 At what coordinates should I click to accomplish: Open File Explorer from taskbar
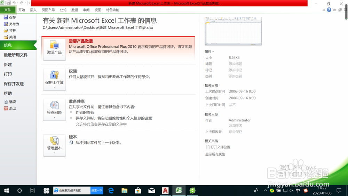[125, 190]
